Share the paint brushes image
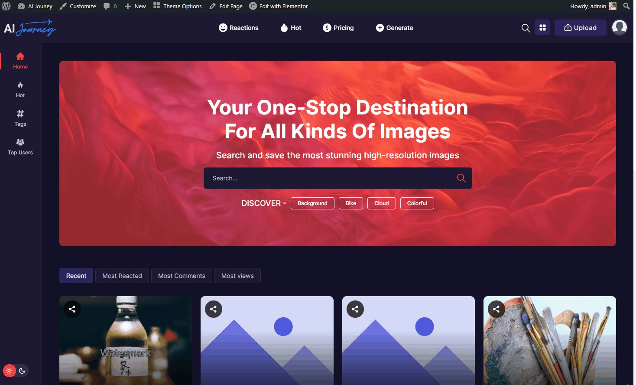 (x=496, y=309)
